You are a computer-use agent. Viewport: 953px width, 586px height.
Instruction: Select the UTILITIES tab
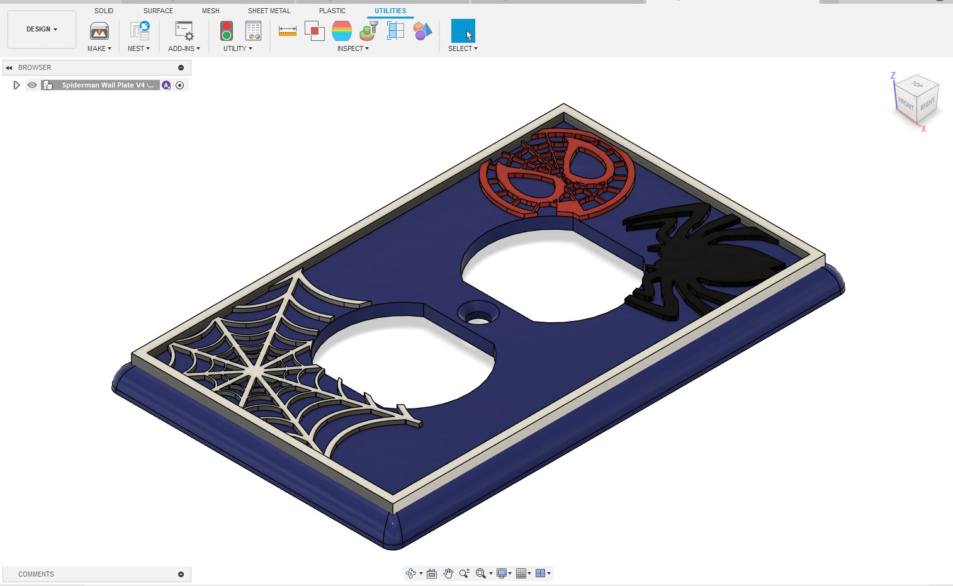(390, 11)
